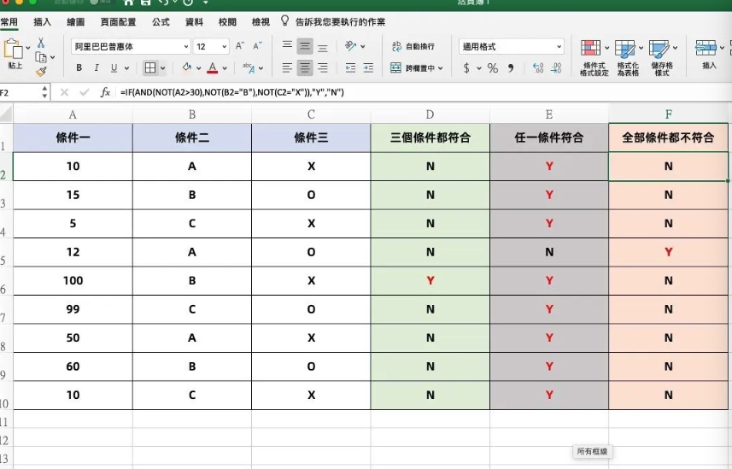This screenshot has width=732, height=469.
Task: Toggle Italic formatting
Action: pos(97,67)
